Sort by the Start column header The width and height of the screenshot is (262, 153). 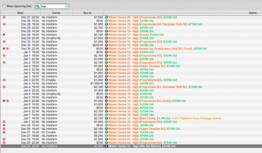(x=20, y=13)
